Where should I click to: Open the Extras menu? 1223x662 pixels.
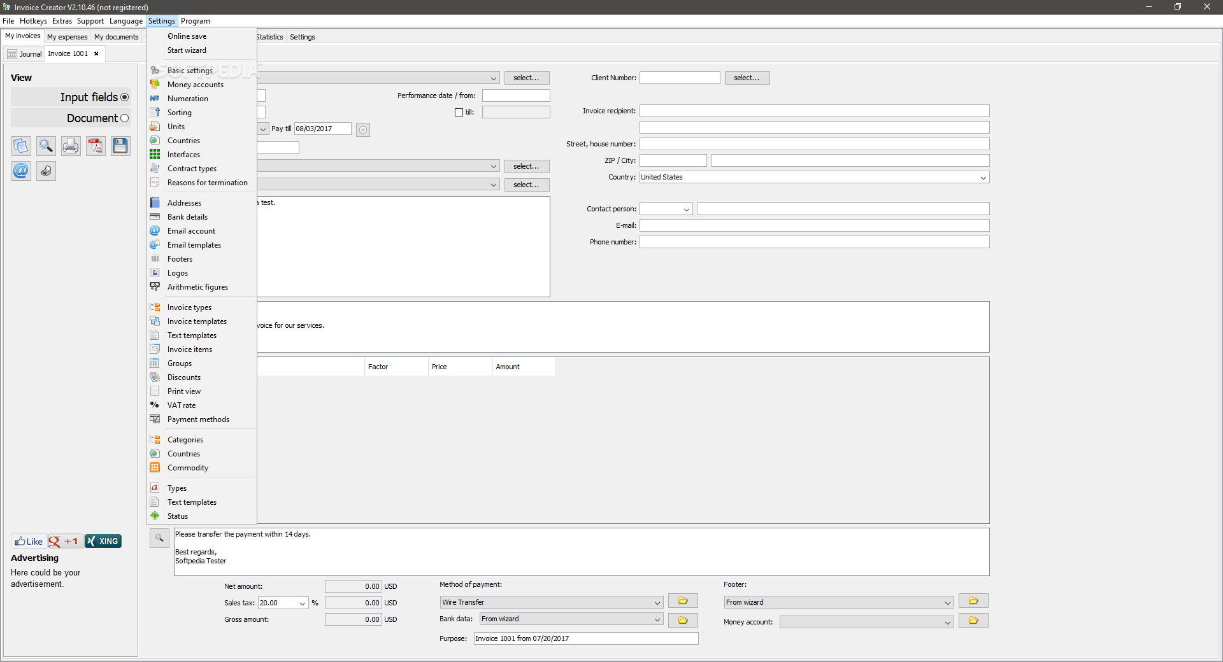coord(62,21)
